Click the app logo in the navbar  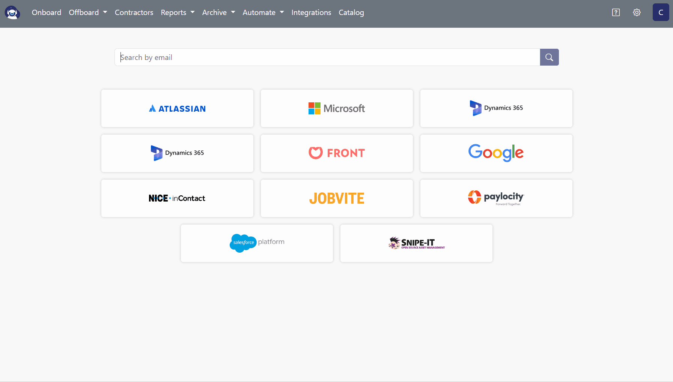tap(12, 12)
